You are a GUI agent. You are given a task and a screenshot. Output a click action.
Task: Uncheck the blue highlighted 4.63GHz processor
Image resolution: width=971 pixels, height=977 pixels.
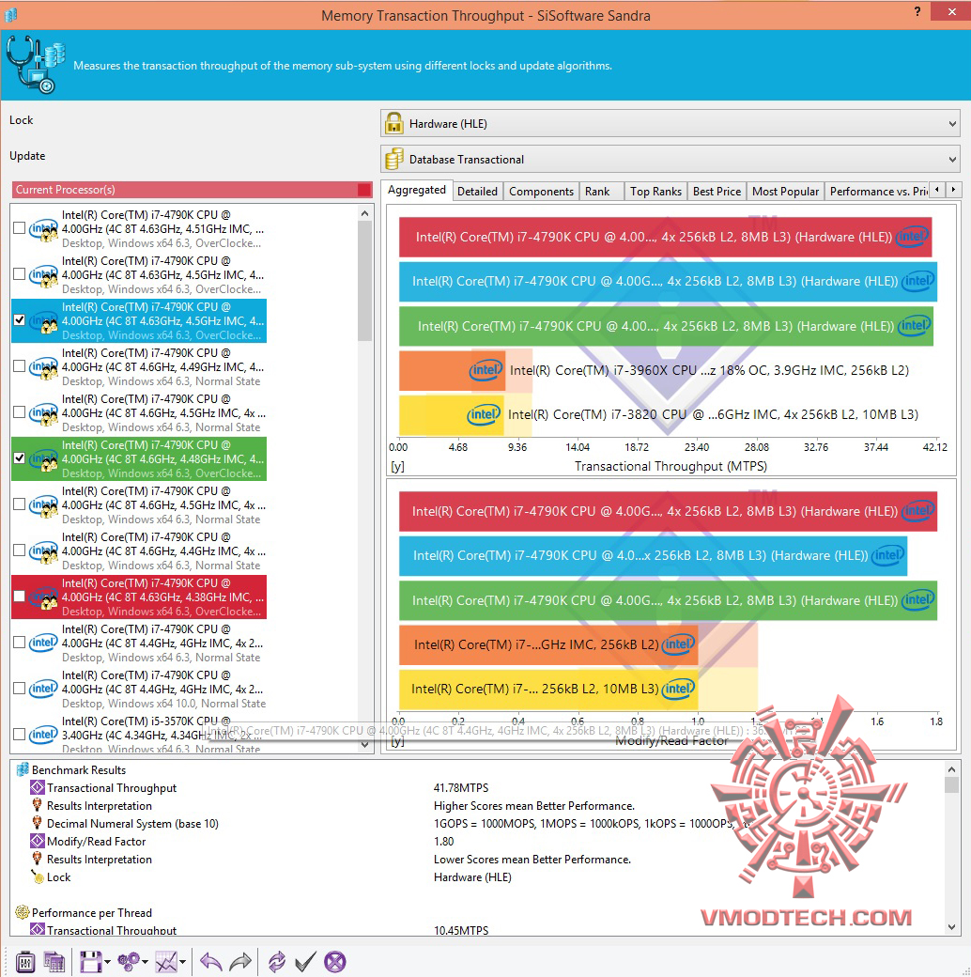point(20,320)
